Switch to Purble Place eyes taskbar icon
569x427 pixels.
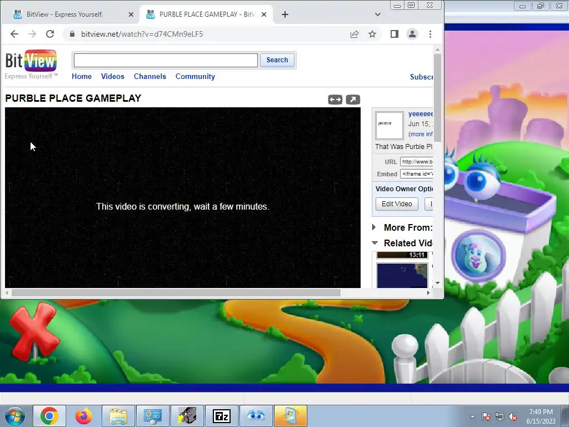256,416
